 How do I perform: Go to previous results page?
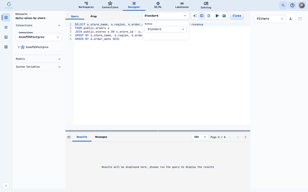[230, 137]
